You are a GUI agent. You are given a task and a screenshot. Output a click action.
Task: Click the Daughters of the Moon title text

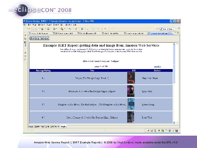click(x=92, y=104)
